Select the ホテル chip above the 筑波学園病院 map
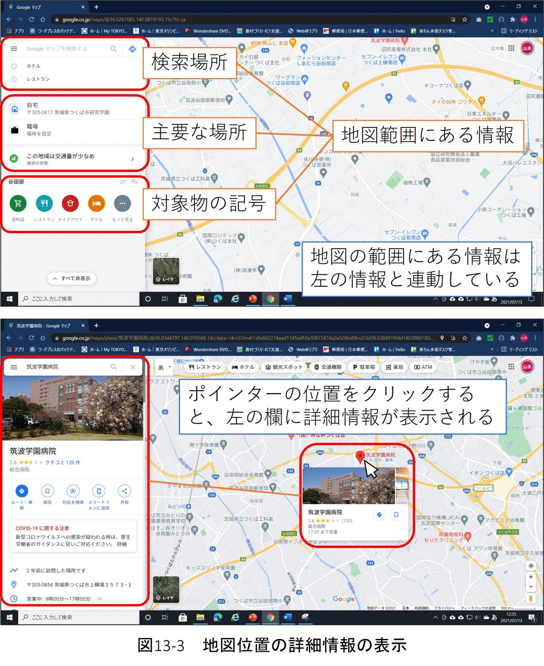The image size is (544, 666). 243,367
